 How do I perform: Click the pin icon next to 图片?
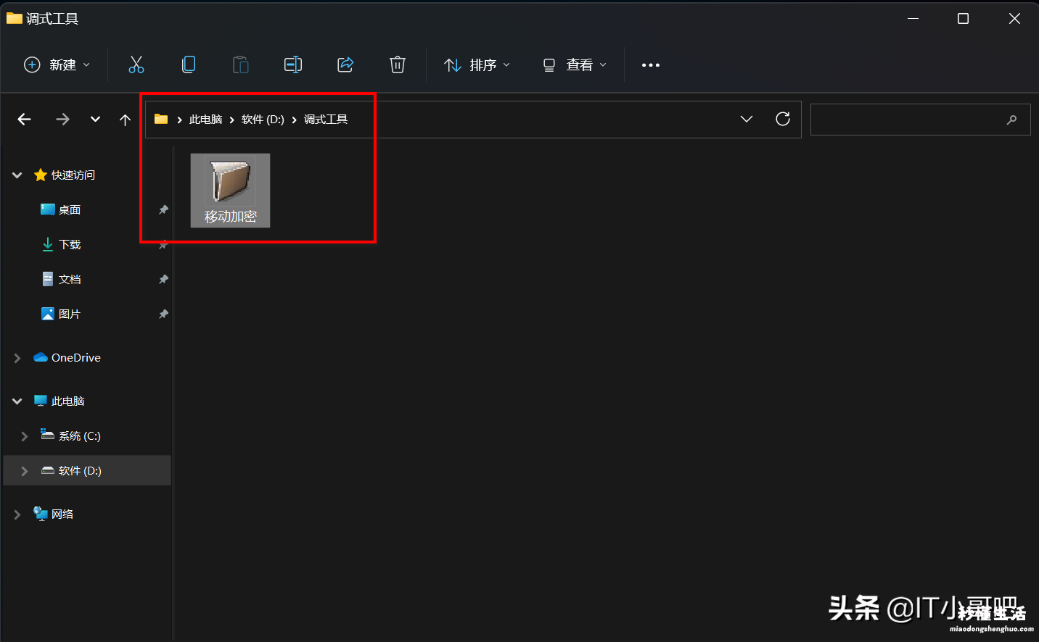click(163, 314)
